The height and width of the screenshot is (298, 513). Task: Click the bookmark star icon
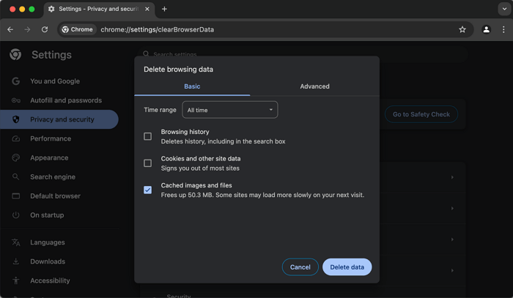pyautogui.click(x=462, y=29)
